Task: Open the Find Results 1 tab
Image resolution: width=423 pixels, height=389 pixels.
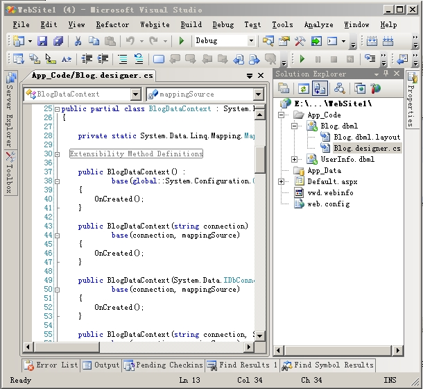Action: coord(242,365)
